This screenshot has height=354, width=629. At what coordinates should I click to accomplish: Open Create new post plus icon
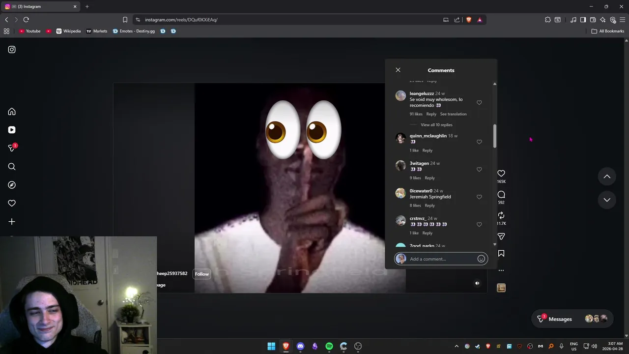[12, 222]
